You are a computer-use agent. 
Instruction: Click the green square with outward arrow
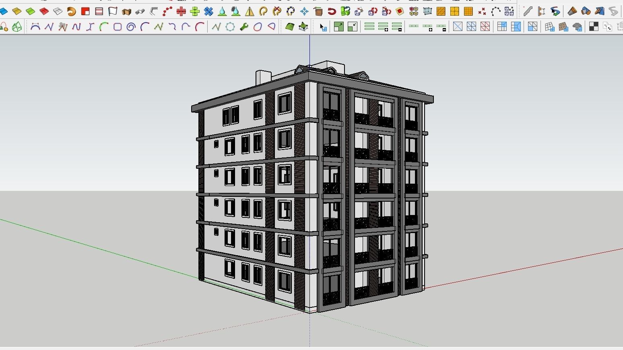click(x=339, y=27)
